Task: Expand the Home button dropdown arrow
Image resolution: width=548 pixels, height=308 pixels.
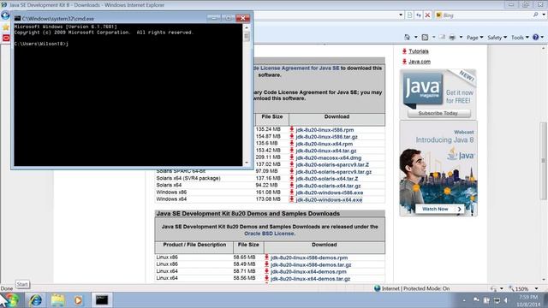Action: (416, 37)
